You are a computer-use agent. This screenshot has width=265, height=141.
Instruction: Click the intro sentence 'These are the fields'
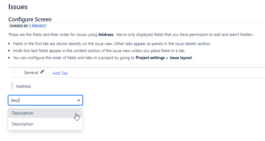click(131, 35)
